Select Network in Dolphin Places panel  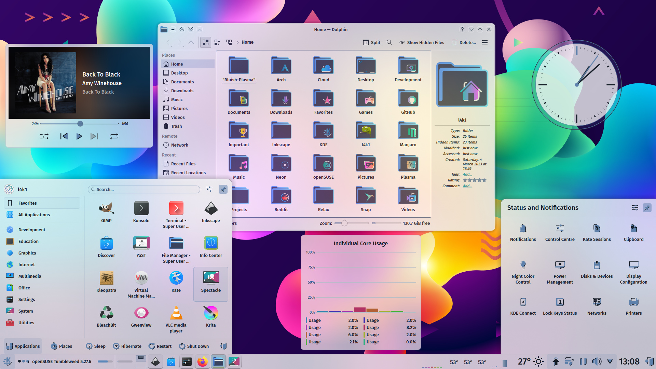click(188, 145)
